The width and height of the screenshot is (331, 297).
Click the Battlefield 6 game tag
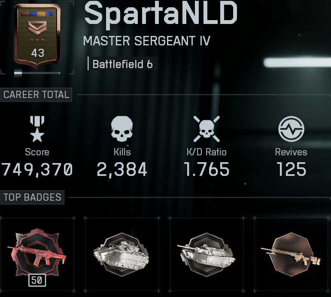click(x=123, y=64)
